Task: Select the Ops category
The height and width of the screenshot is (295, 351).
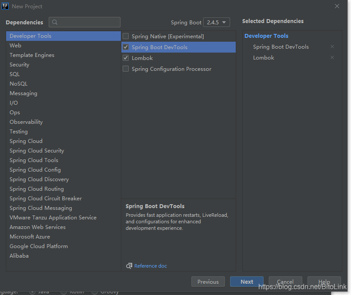Action: pyautogui.click(x=64, y=113)
